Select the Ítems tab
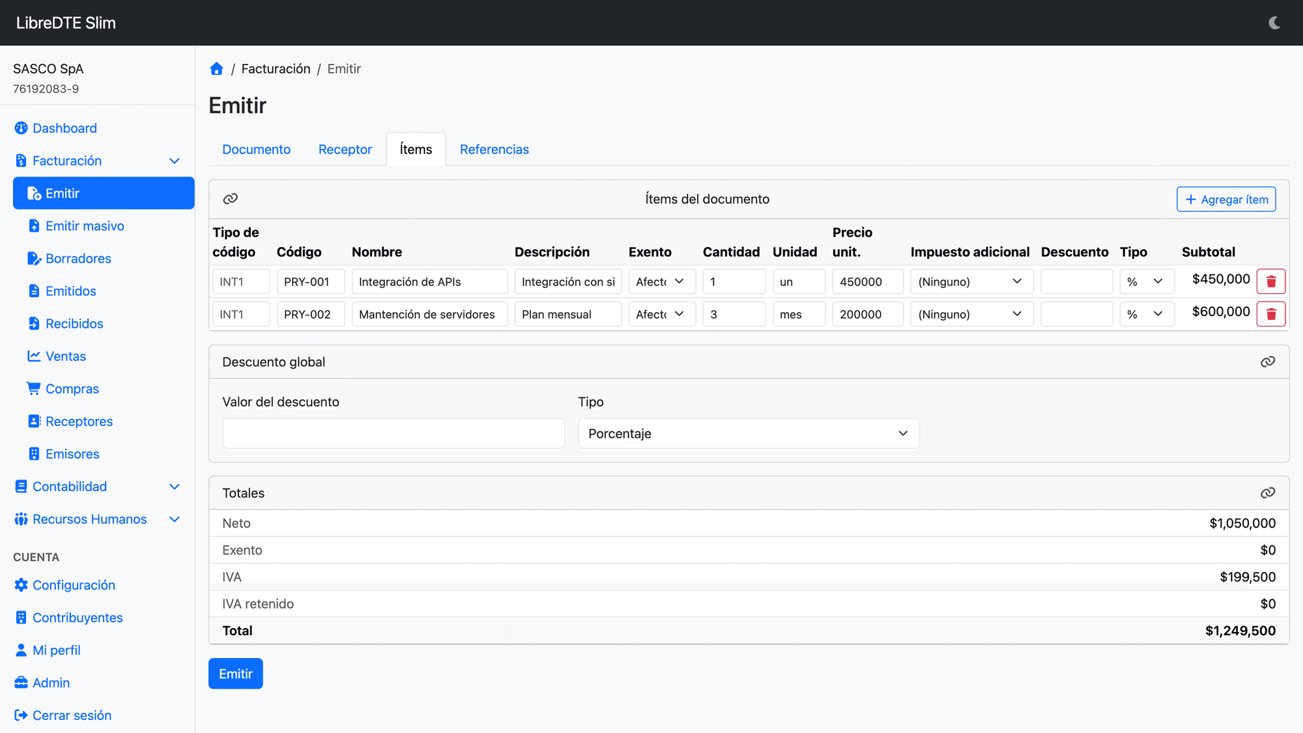 416,149
